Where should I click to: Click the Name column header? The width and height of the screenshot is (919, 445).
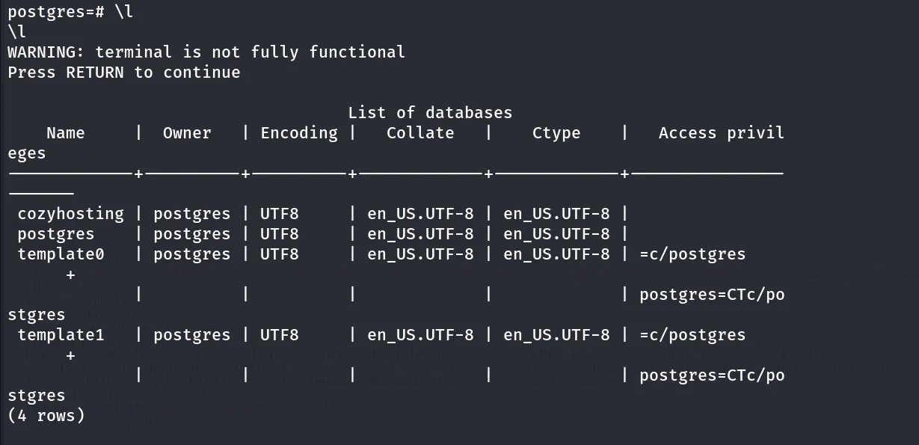(x=66, y=133)
